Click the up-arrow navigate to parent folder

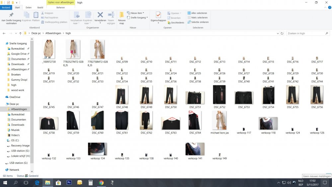20,34
